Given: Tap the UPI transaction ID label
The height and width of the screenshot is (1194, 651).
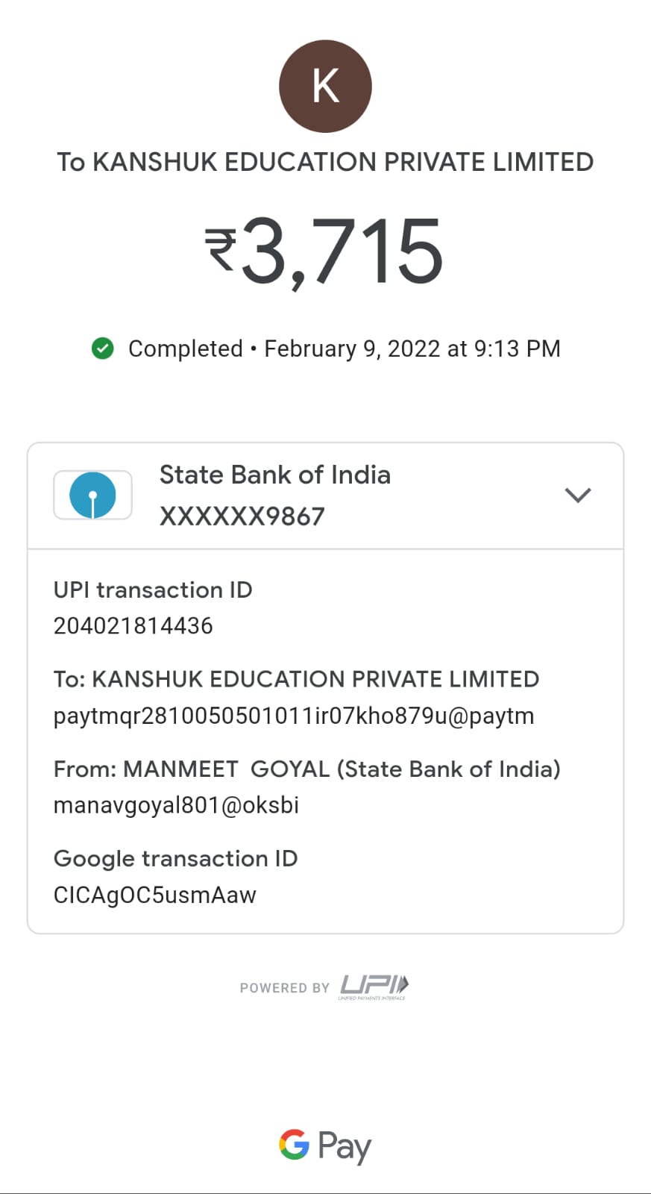Looking at the screenshot, I should point(153,590).
